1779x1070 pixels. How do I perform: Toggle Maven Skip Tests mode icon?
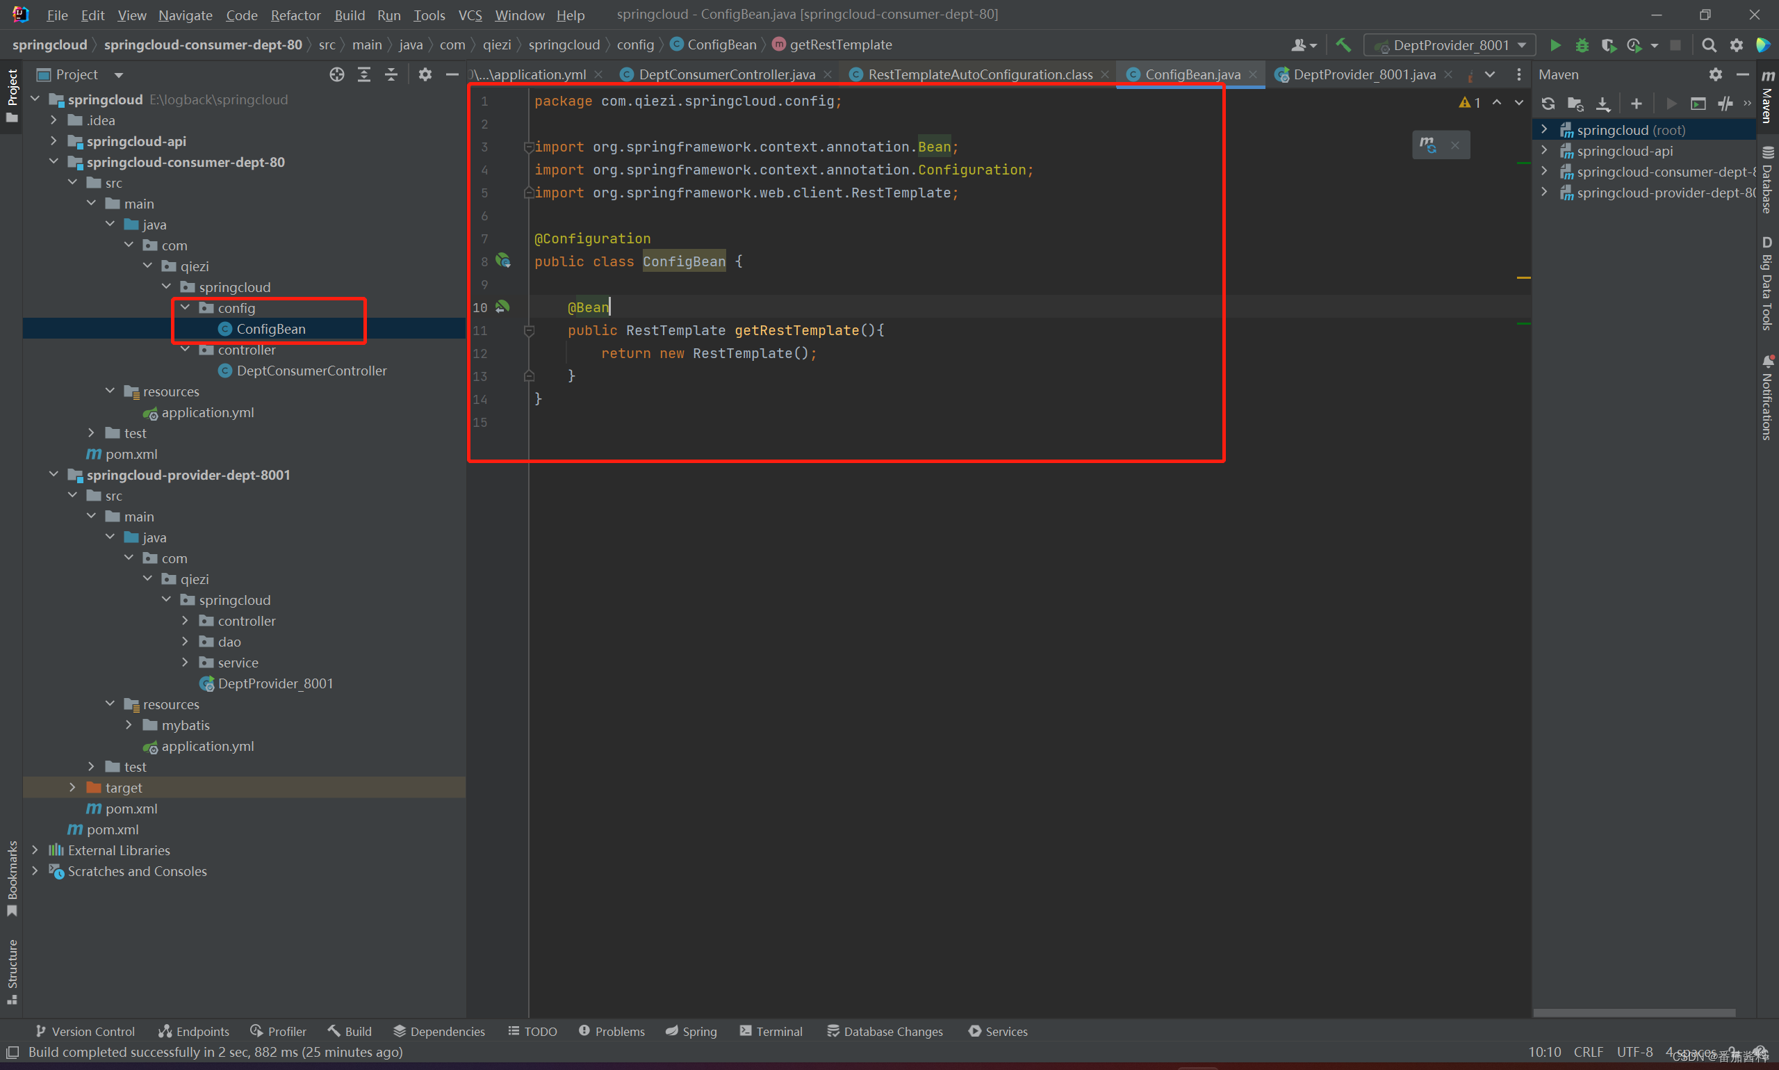coord(1725,104)
